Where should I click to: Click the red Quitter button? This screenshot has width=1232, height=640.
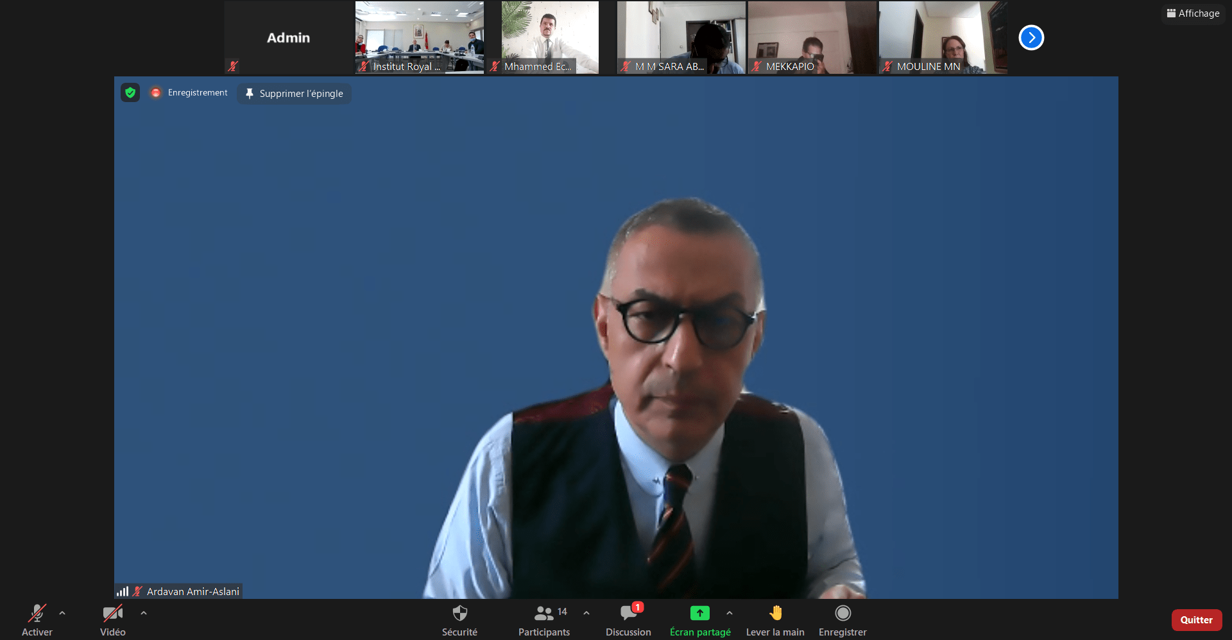(1197, 620)
